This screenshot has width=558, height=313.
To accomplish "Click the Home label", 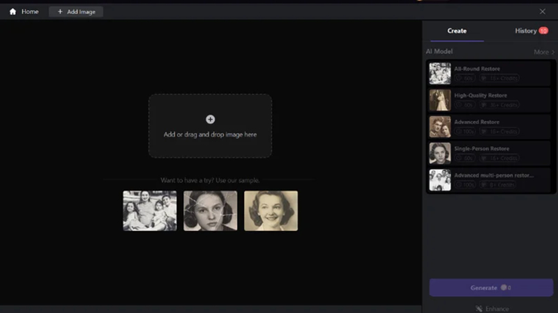I will [30, 12].
